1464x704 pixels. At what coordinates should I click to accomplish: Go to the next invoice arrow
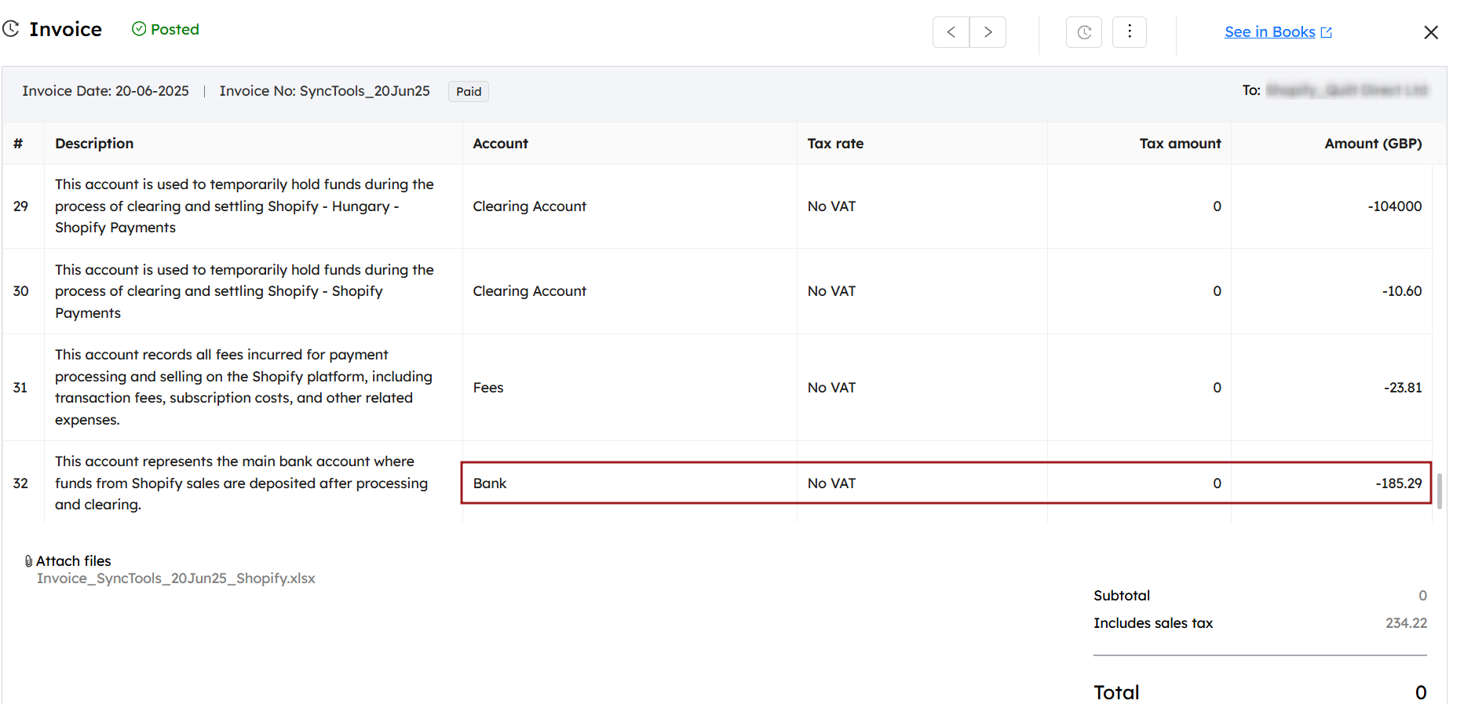(988, 32)
